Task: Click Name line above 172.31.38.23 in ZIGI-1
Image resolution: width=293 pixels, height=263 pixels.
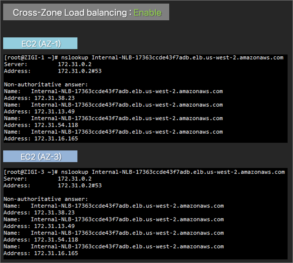Action: click(x=113, y=91)
